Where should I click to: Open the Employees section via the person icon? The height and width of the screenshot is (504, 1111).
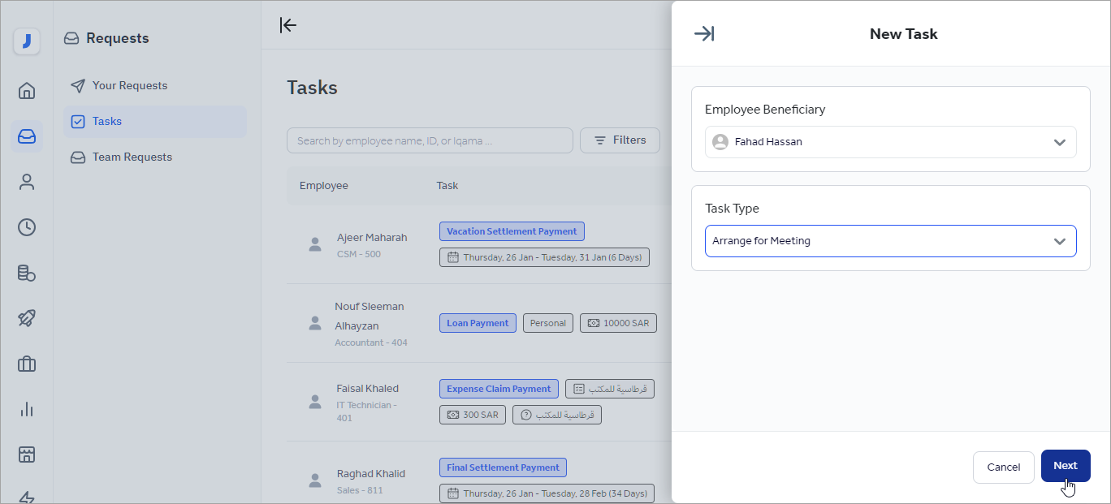[x=27, y=182]
